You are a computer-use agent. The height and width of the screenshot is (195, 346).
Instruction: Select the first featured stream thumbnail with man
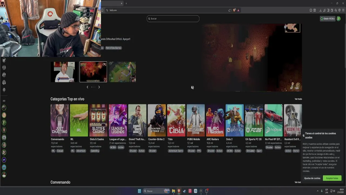point(64,72)
